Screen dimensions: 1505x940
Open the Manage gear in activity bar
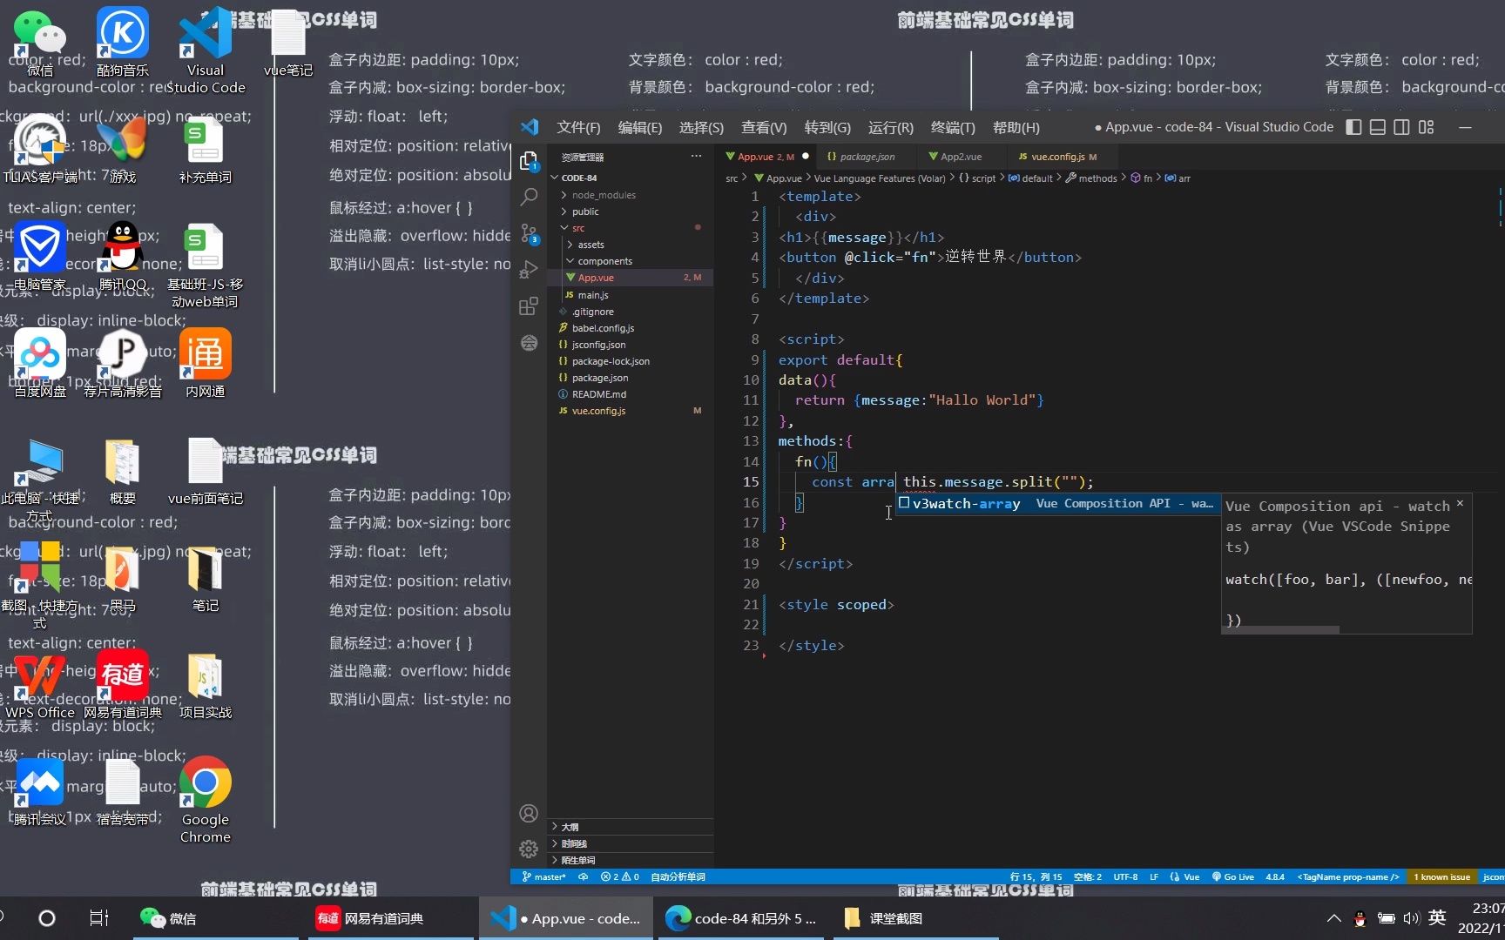529,849
